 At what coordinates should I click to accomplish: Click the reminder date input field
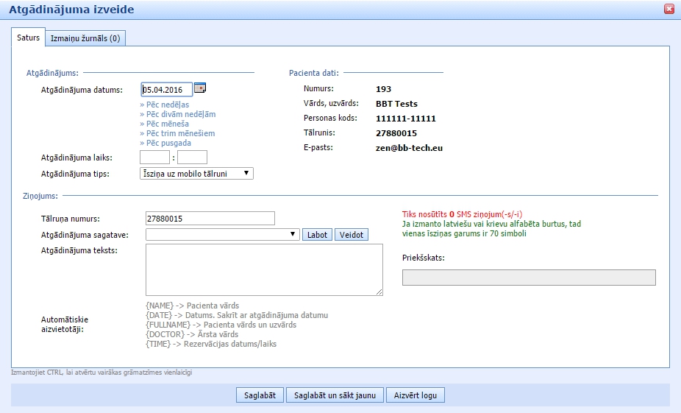point(166,89)
